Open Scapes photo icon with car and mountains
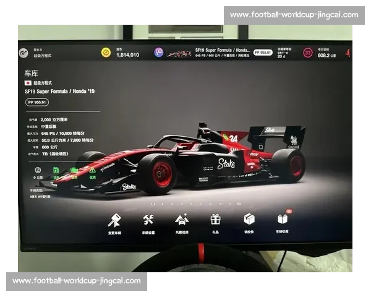 coord(182,219)
